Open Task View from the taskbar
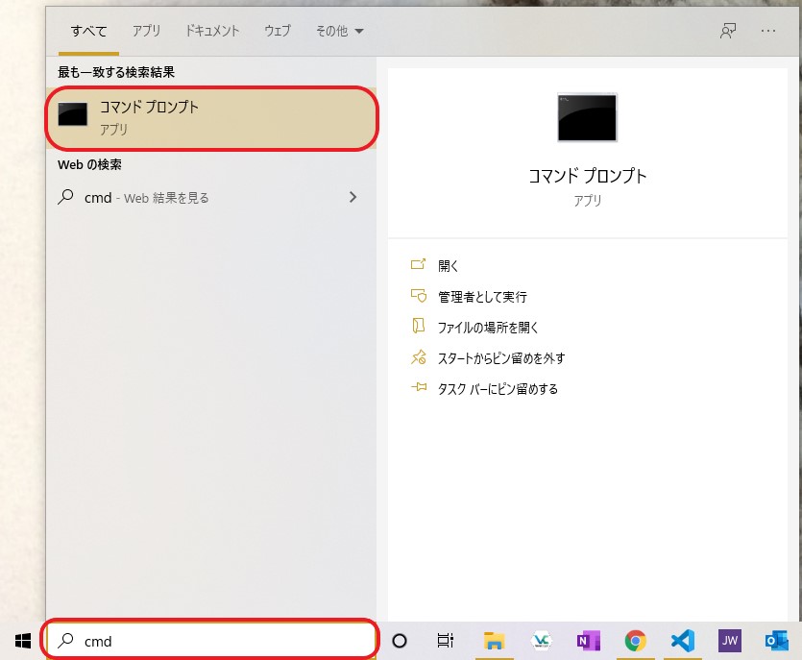The image size is (802, 660). coord(445,641)
